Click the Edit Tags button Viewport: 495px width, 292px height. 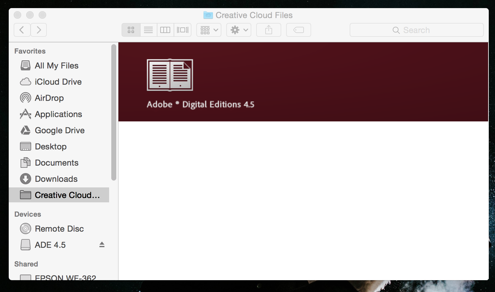(x=299, y=30)
